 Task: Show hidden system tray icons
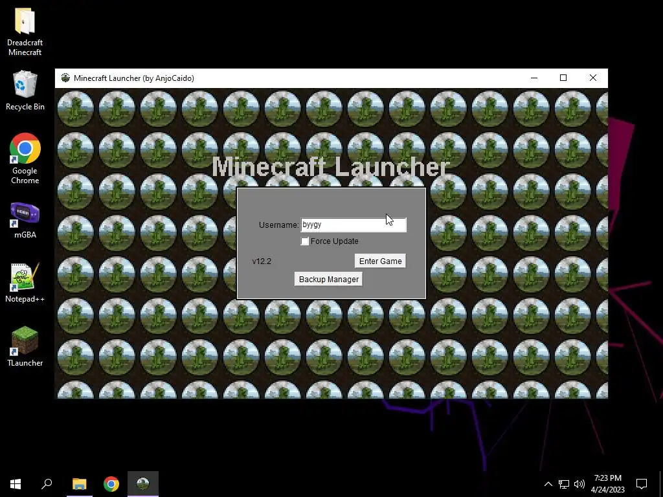548,484
